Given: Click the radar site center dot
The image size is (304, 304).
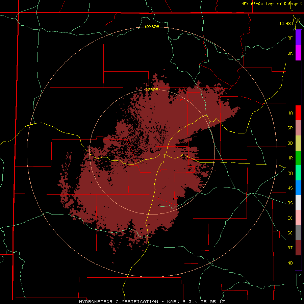Looking at the screenshot, I should [x=152, y=151].
